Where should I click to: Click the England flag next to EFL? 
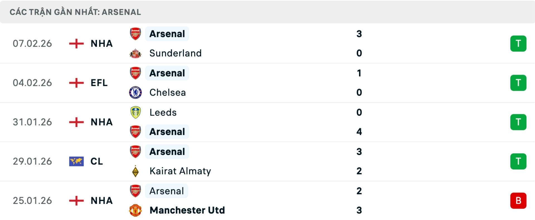tap(76, 83)
